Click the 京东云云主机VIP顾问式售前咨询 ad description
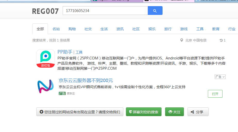 (x=122, y=87)
